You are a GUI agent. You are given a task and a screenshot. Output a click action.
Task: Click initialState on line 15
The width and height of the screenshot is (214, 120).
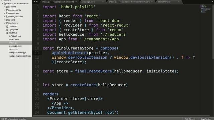pyautogui.click(x=160, y=71)
